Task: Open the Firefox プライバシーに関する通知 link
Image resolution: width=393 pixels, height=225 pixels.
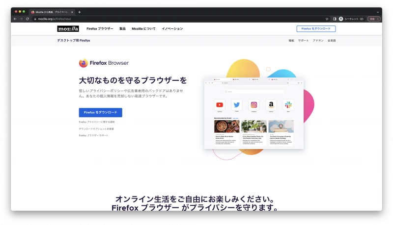Action: (97, 122)
